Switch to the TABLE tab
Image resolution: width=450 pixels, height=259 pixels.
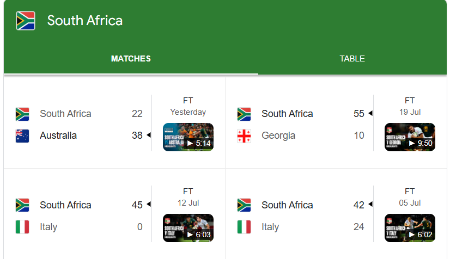352,59
